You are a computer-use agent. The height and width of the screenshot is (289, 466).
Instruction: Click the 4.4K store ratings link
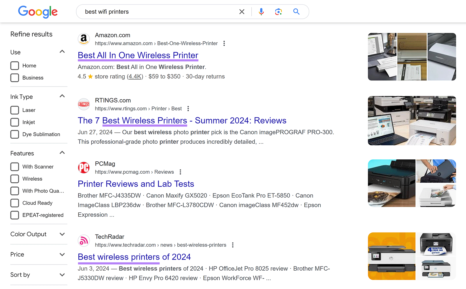tap(135, 76)
